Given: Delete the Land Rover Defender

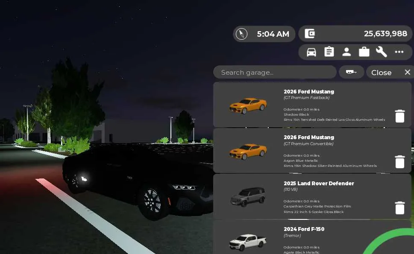Looking at the screenshot, I should (400, 208).
